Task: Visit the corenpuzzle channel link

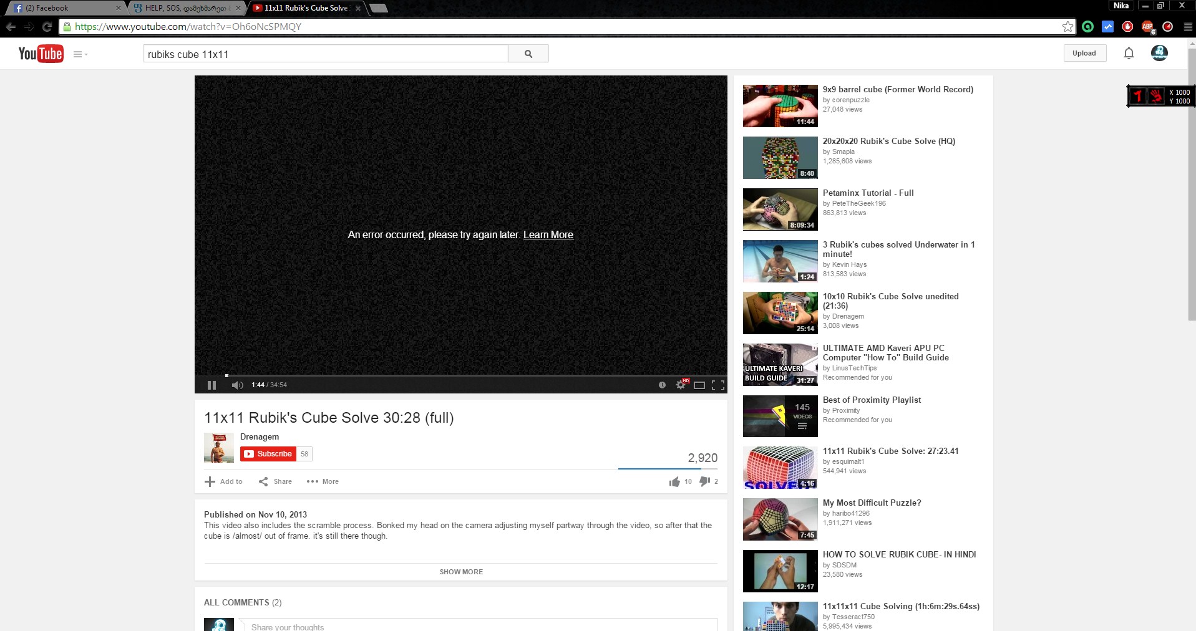Action: 850,100
